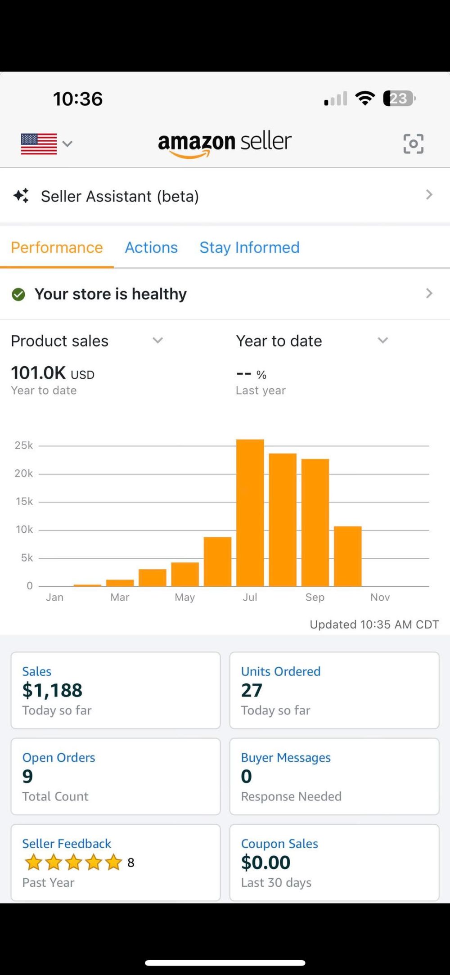The width and height of the screenshot is (450, 975).
Task: Expand the Product sales metric dropdown
Action: 157,341
